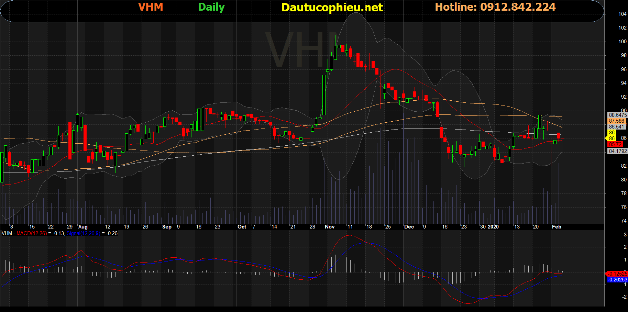Click the Feb label on the date axis

point(557,227)
